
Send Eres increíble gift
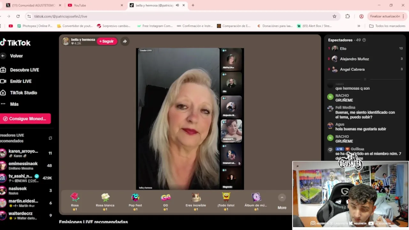[x=196, y=201]
